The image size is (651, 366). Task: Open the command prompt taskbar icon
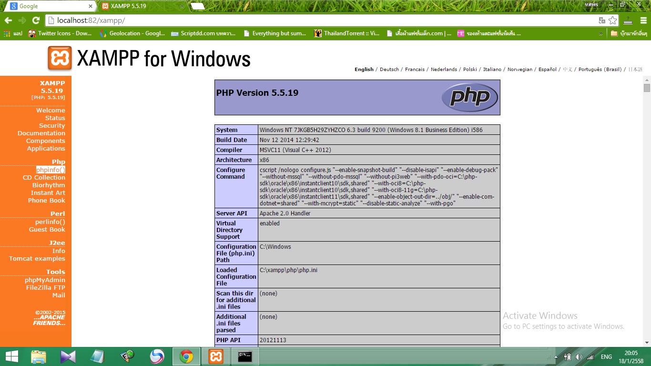click(245, 356)
